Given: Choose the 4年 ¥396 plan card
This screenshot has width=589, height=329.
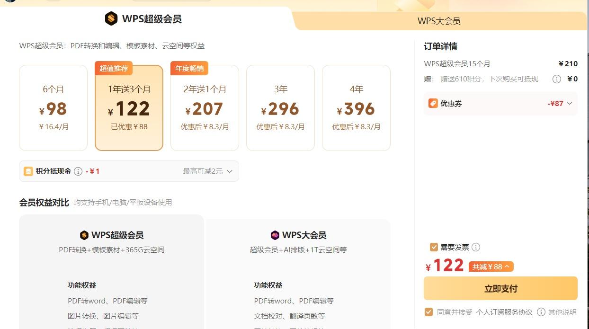Looking at the screenshot, I should coord(357,108).
